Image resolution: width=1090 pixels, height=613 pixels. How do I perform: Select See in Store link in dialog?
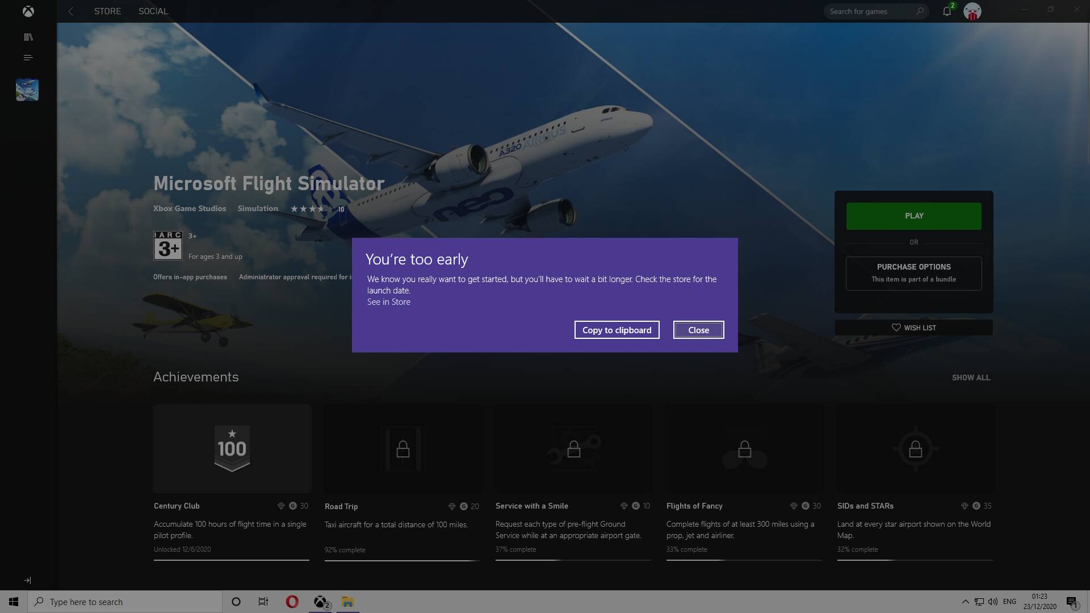tap(388, 301)
